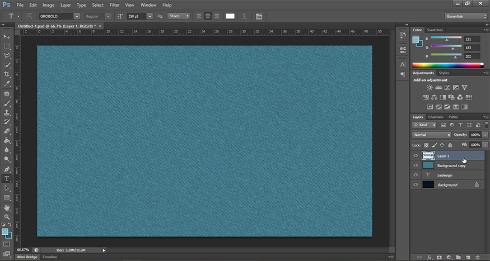Viewport: 490px width, 261px height.
Task: Add a Brightness/Contrast adjustment
Action: point(430,88)
